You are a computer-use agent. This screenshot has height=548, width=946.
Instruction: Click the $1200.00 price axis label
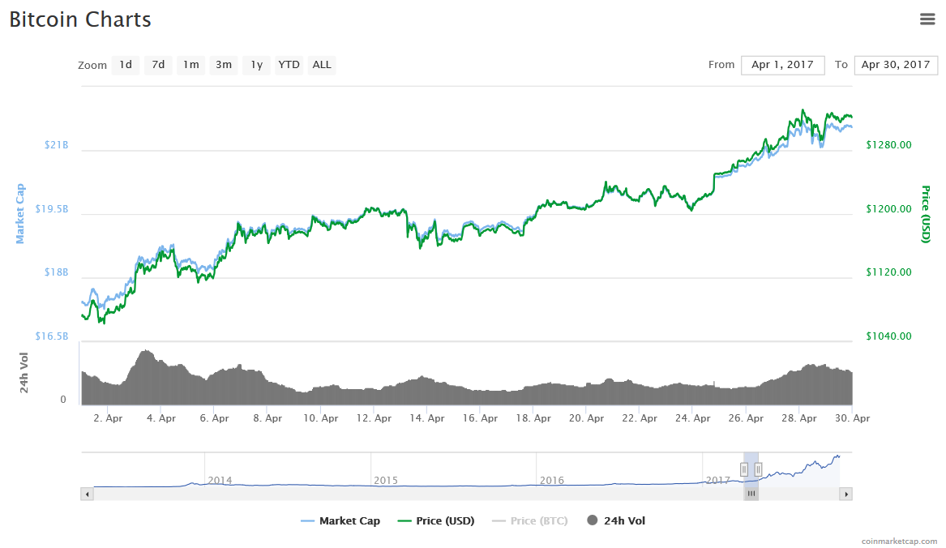click(888, 209)
